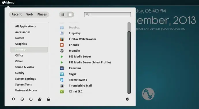
Task: Select the Graphics category
Action: [x=21, y=44]
